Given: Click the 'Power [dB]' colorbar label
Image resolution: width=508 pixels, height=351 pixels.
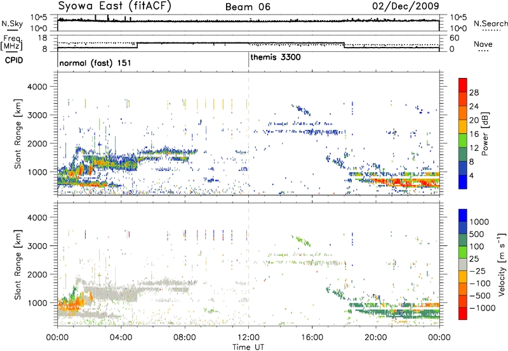Looking at the screenshot, I should 485,134.
